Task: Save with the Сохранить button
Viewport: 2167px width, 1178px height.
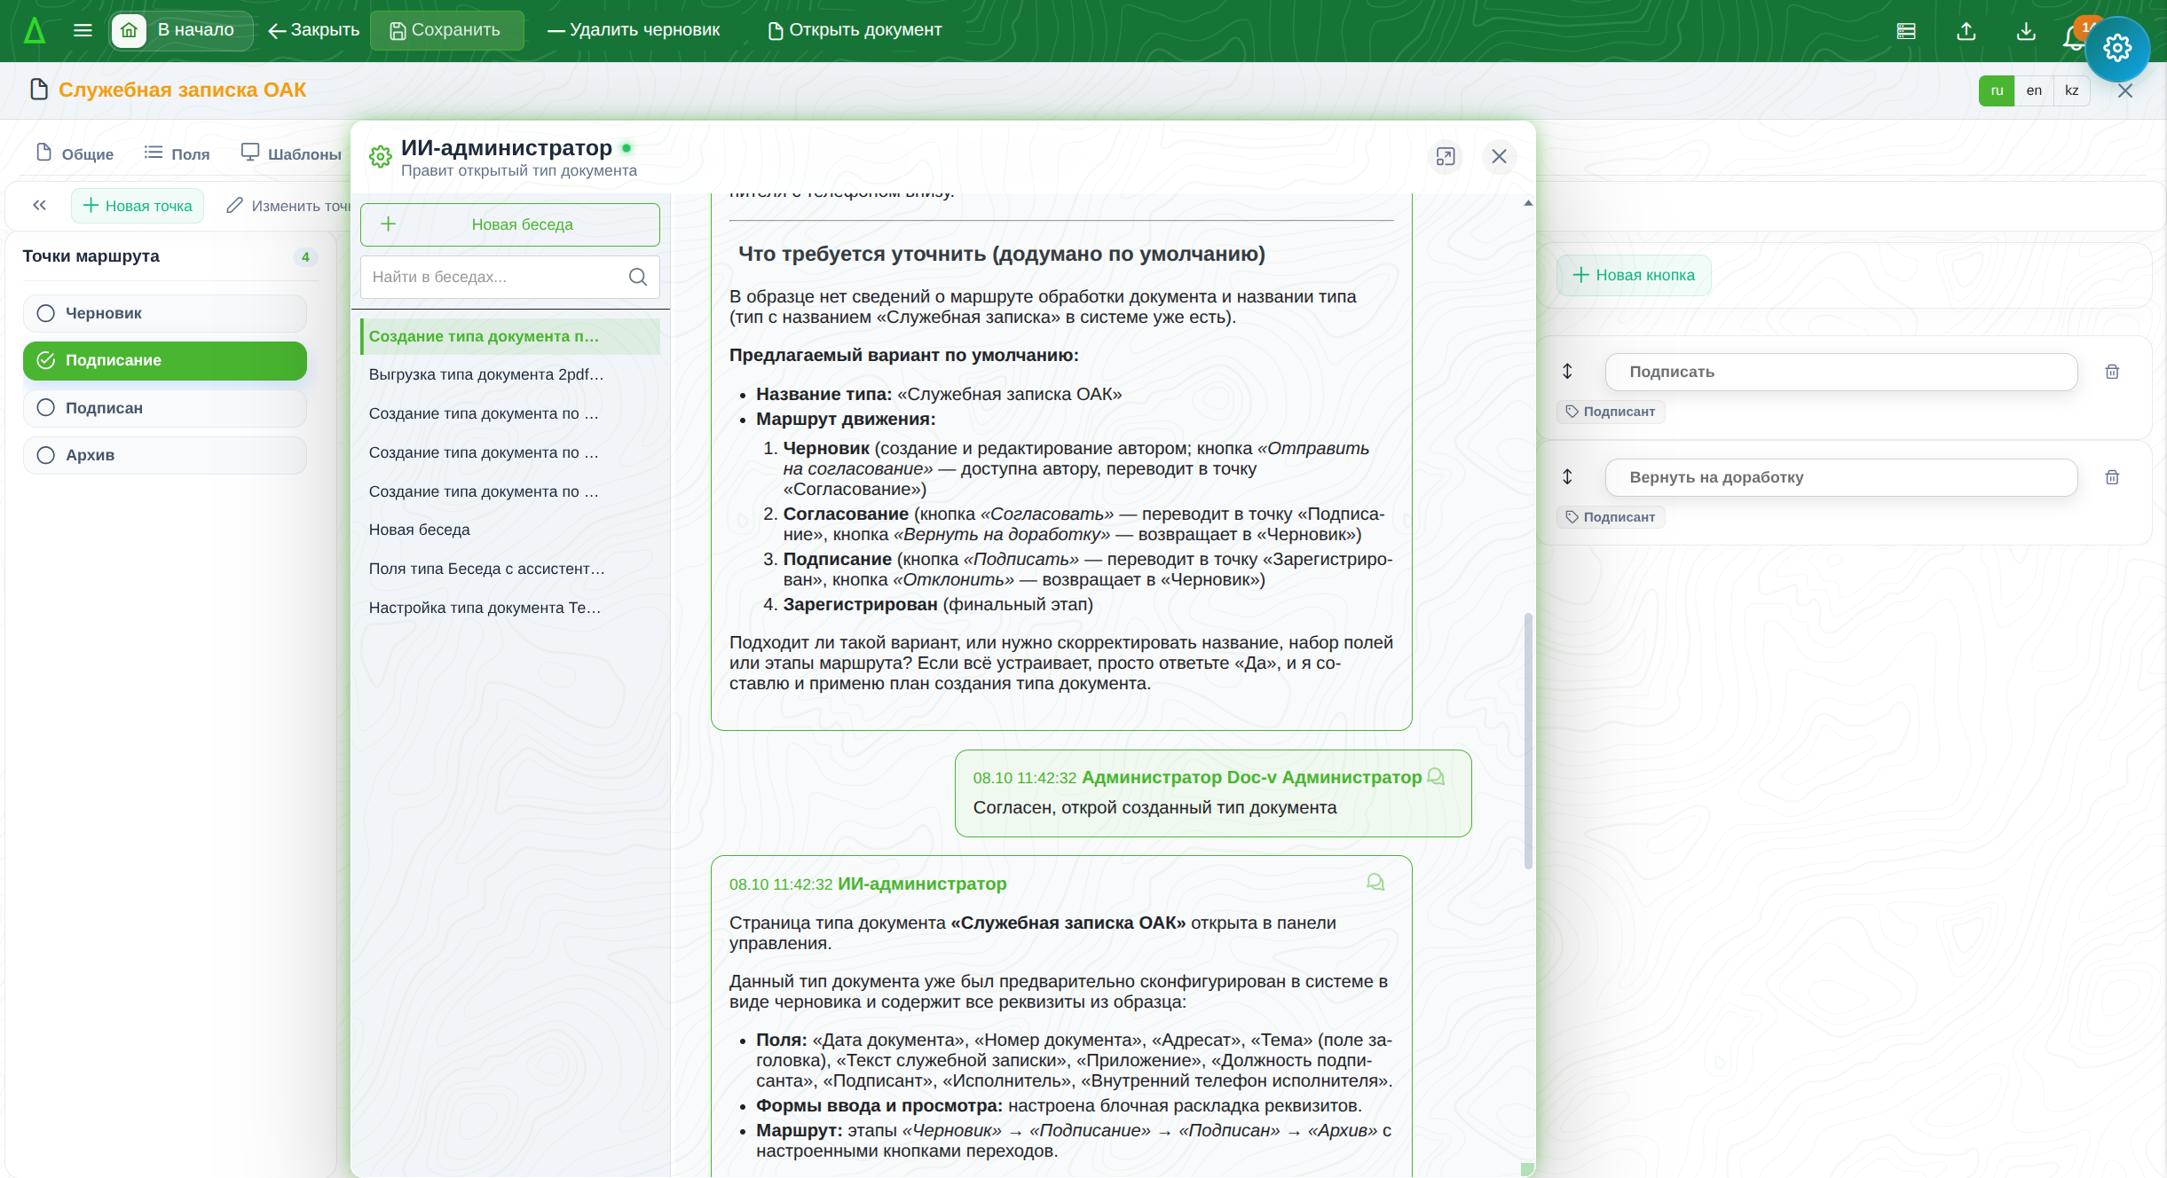Action: (446, 30)
